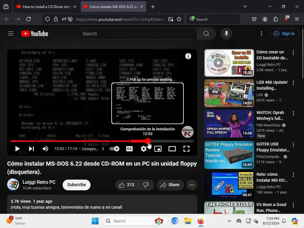Switch to 'How to install a CD Driver' tab
Viewport: 304px width, 228px height.
click(46, 7)
